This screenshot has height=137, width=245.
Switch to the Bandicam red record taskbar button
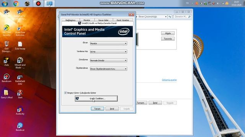point(38,3)
